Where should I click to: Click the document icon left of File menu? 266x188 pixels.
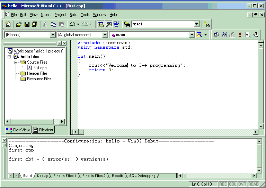tap(7, 14)
